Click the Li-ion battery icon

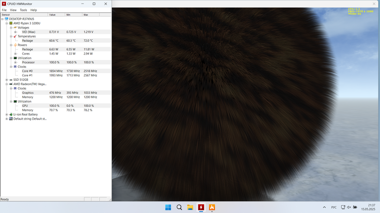pyautogui.click(x=11, y=114)
